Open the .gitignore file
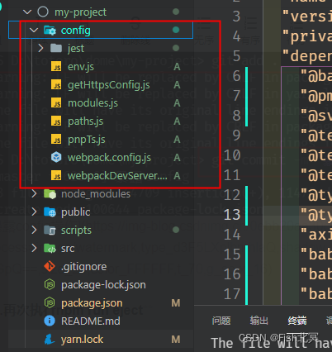The width and height of the screenshot is (332, 352). click(x=83, y=267)
